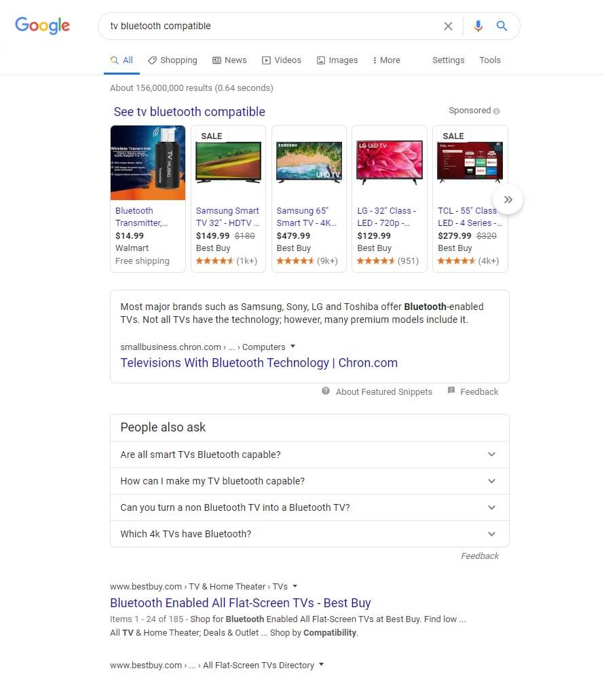Click the blue search magnifier icon

tap(502, 26)
